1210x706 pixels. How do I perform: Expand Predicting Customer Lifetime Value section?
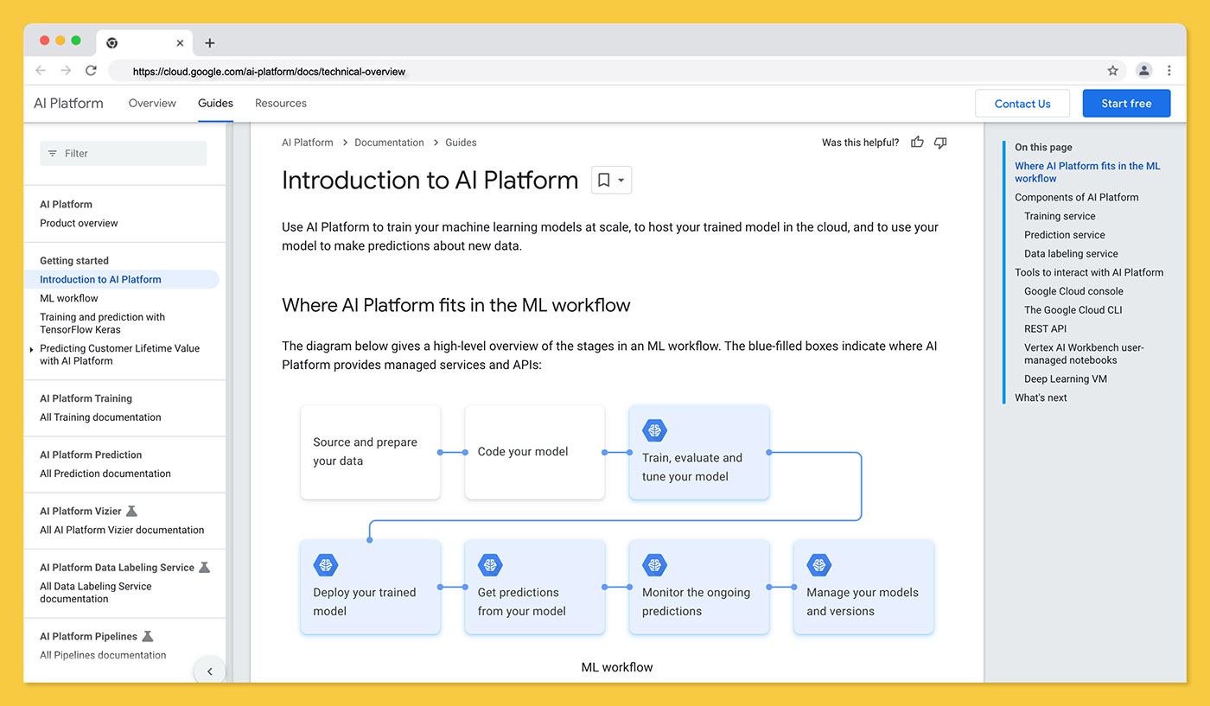click(32, 349)
